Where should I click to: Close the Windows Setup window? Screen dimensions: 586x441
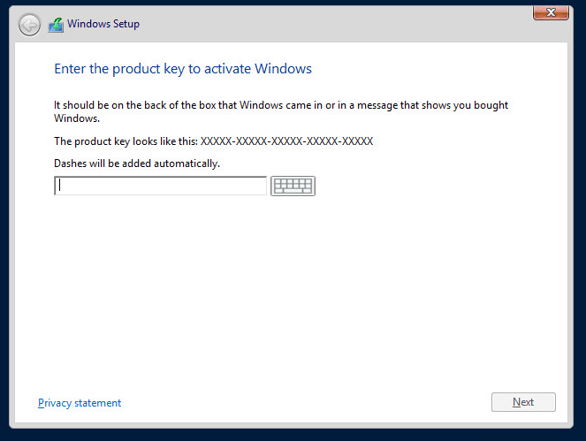pyautogui.click(x=551, y=12)
